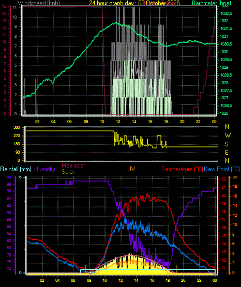This screenshot has width=241, height=287.
Task: Click the "1026,5" barometer axis value
Action: click(225, 105)
